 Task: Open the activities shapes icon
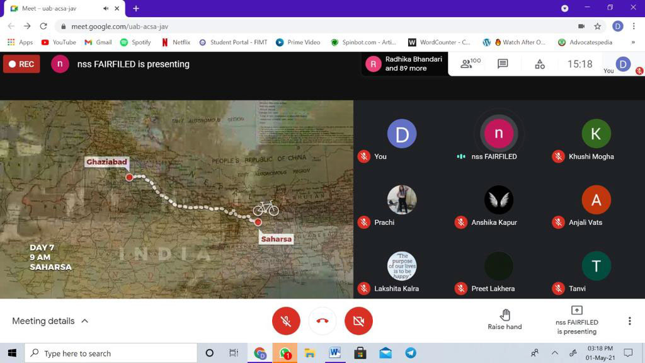pos(540,64)
